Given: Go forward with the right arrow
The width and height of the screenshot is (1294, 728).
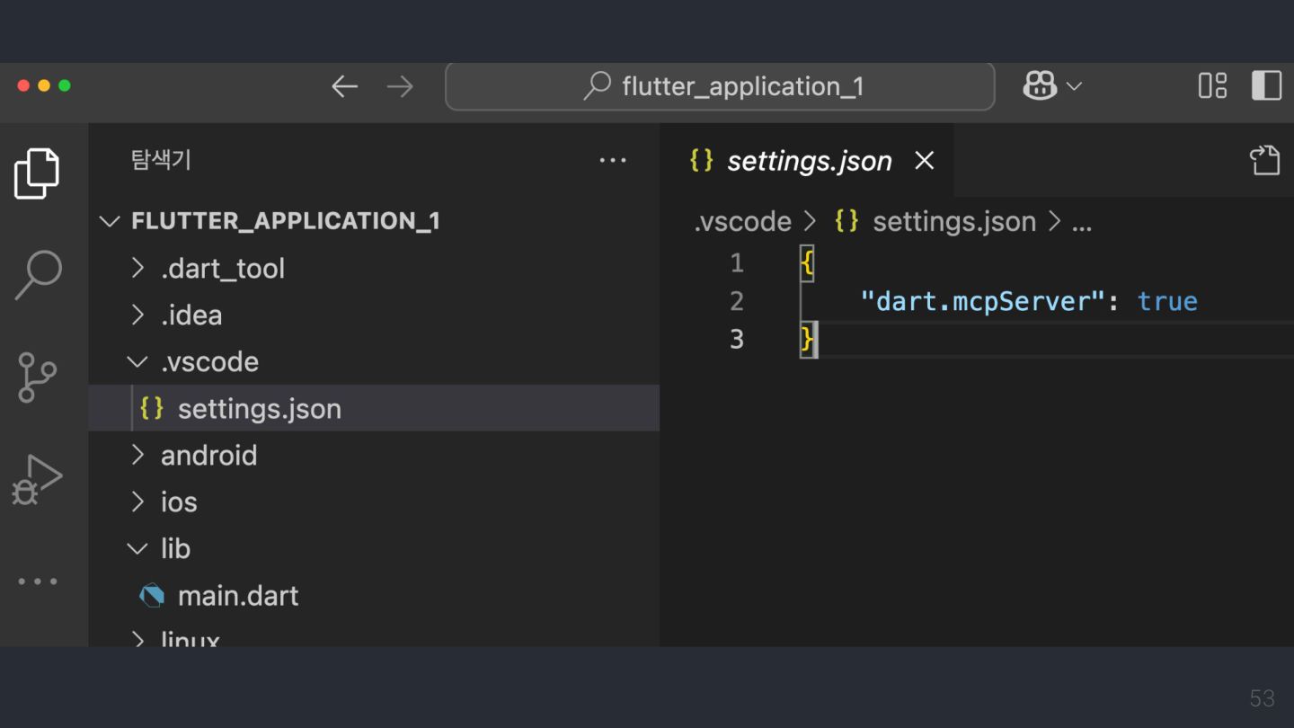Looking at the screenshot, I should [x=400, y=86].
